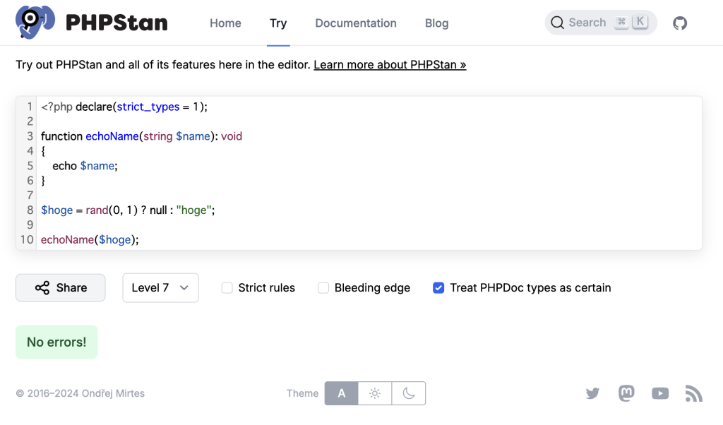Click the Search field

coord(600,23)
